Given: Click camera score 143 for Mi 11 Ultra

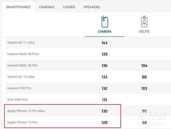Looking at the screenshot, I should [105, 43].
